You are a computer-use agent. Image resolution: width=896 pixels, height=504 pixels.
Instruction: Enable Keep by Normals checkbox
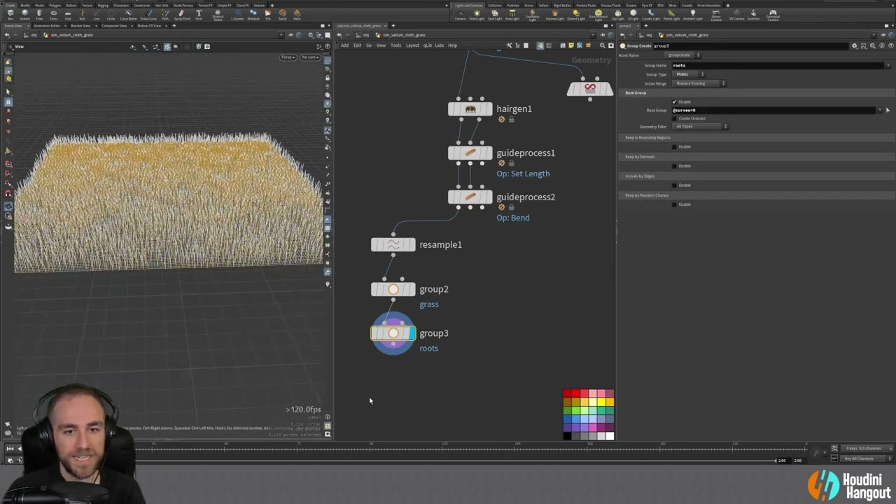675,166
